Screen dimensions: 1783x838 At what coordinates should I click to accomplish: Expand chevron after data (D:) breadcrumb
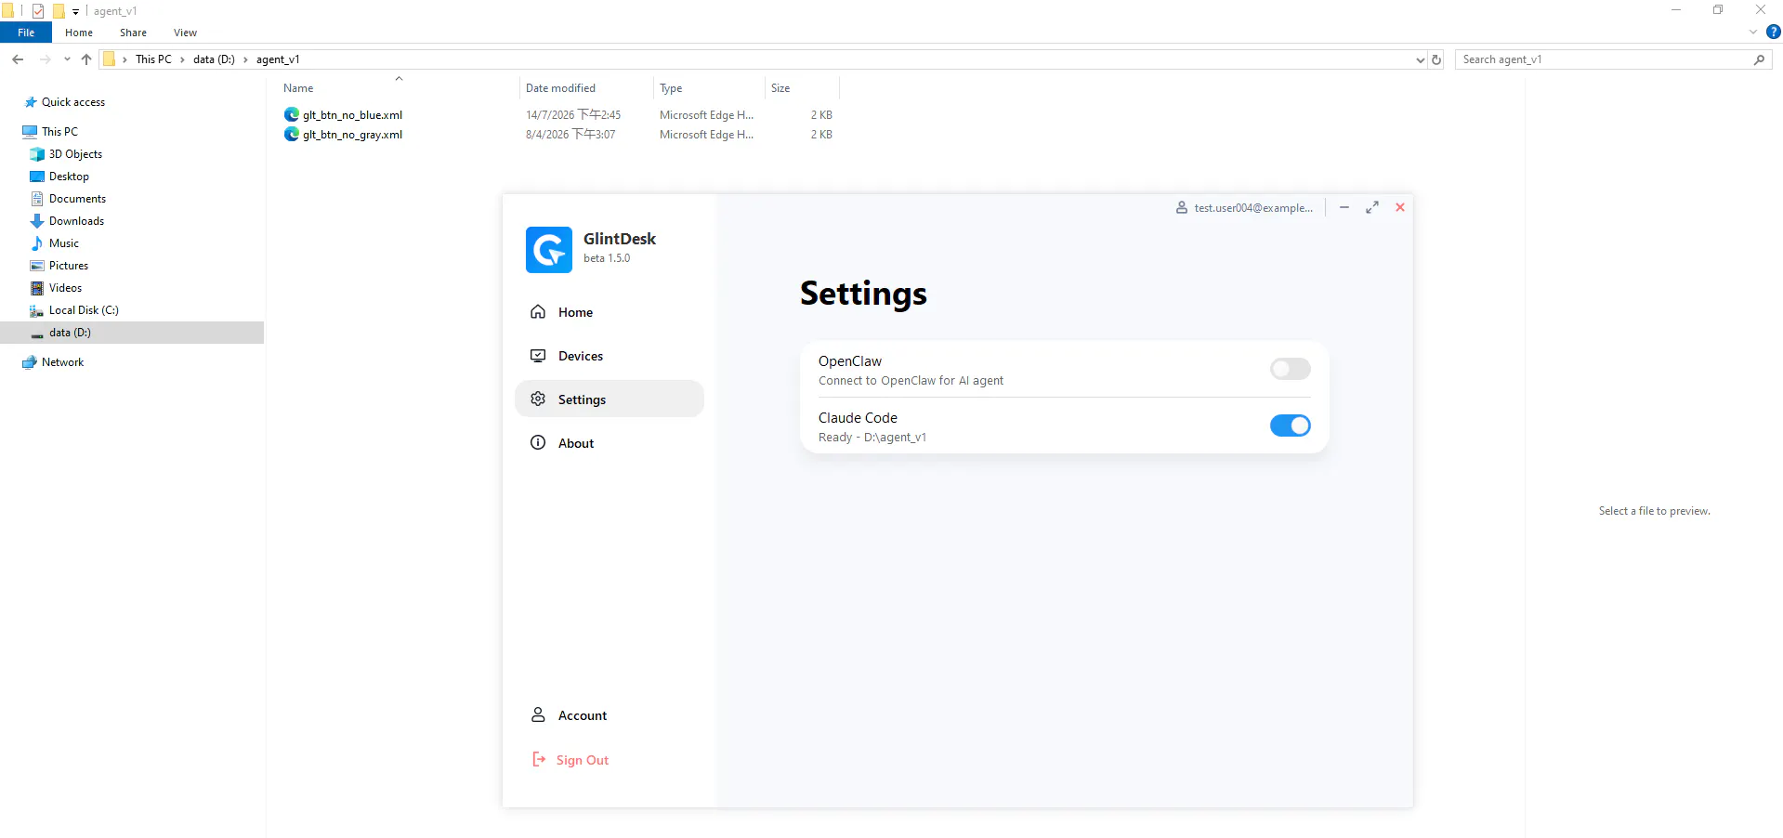tap(245, 59)
